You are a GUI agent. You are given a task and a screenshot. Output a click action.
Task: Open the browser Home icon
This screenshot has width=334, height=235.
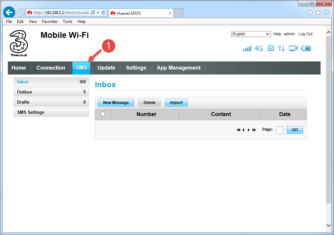310,13
